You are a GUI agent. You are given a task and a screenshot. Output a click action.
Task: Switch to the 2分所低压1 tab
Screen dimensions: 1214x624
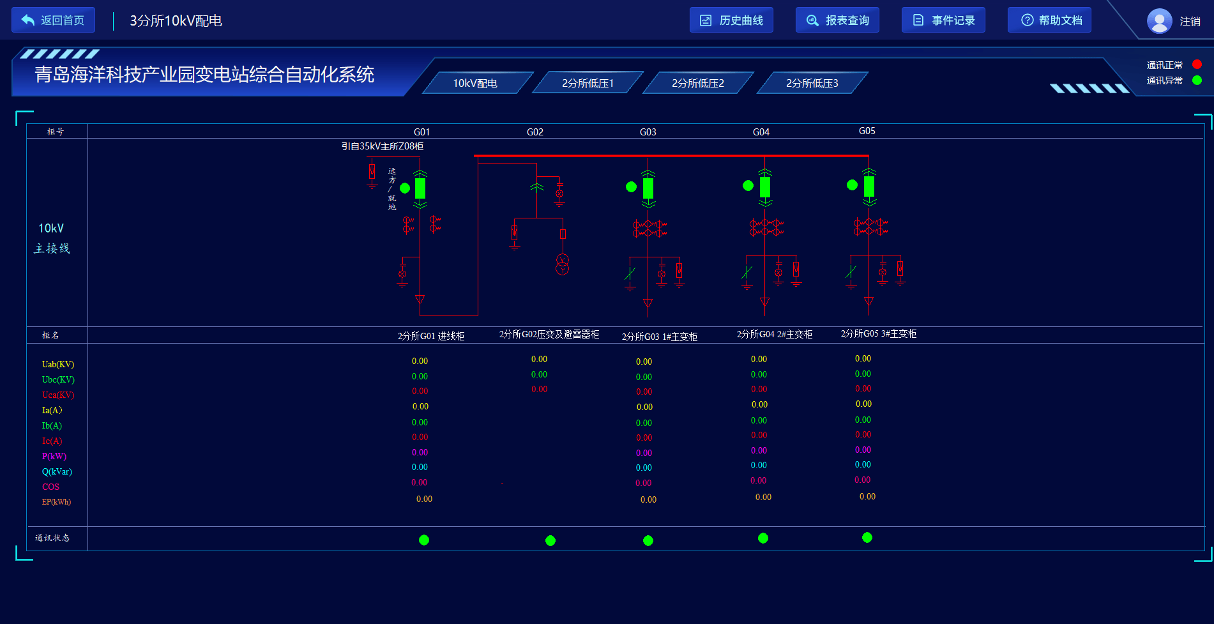click(588, 83)
